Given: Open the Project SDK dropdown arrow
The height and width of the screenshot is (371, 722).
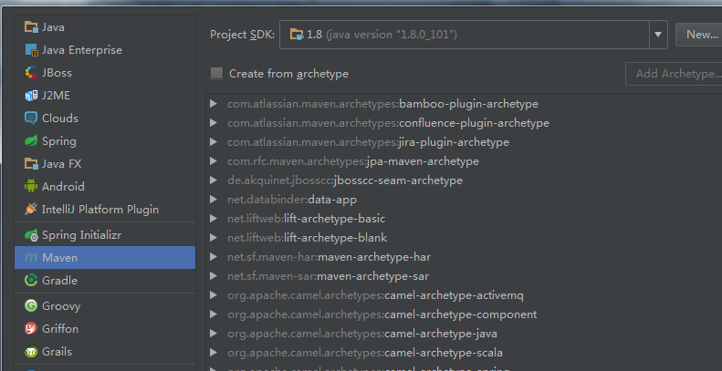Looking at the screenshot, I should pos(658,35).
